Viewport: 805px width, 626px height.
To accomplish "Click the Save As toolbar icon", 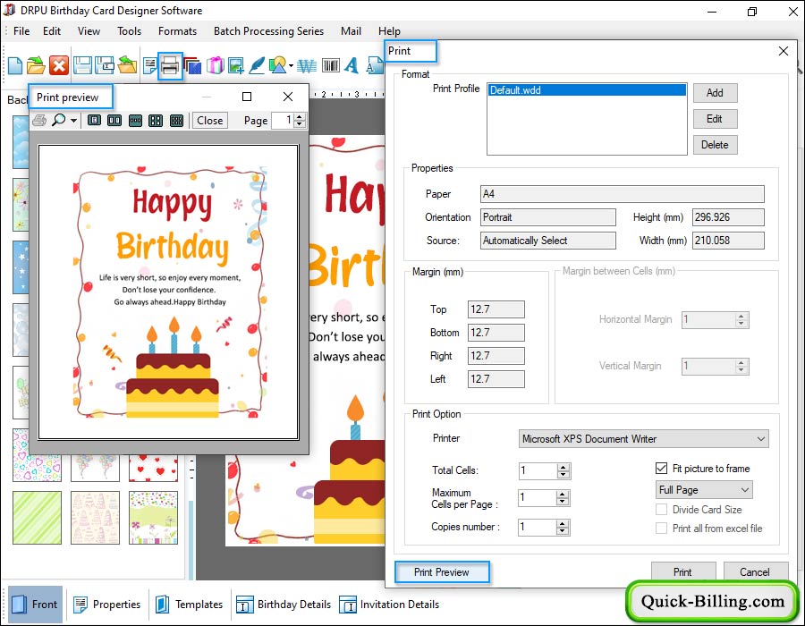I will (x=105, y=65).
